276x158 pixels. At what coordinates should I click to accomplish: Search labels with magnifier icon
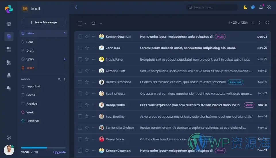click(59, 79)
